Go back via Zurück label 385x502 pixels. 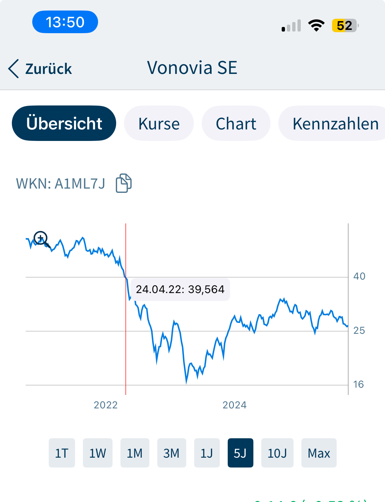pos(49,69)
